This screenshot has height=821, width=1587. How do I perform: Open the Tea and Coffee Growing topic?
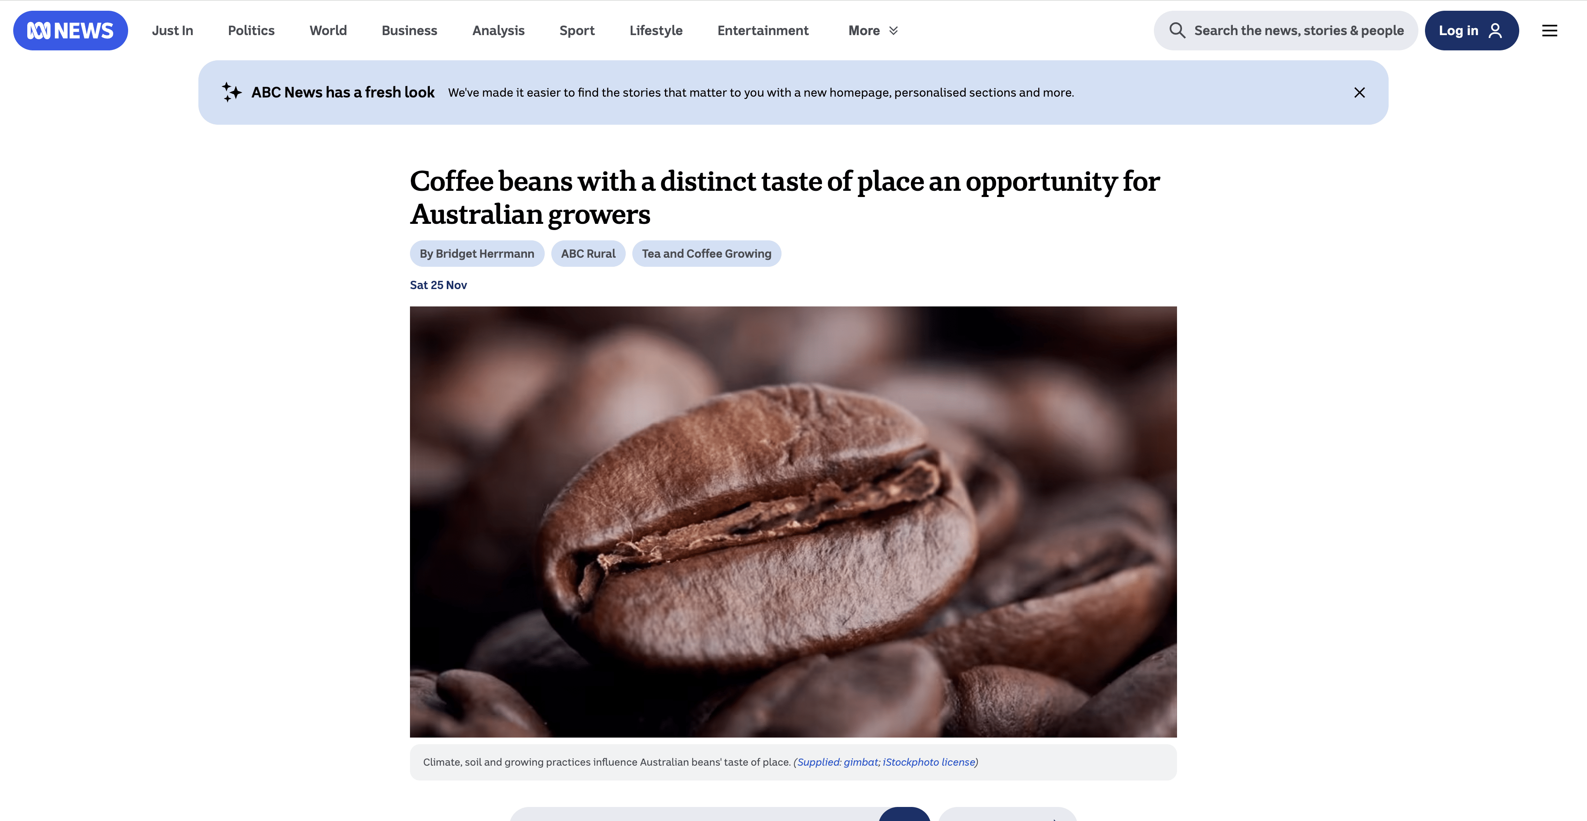click(706, 254)
